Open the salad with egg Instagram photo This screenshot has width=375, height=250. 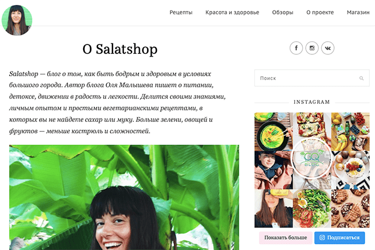pyautogui.click(x=312, y=208)
